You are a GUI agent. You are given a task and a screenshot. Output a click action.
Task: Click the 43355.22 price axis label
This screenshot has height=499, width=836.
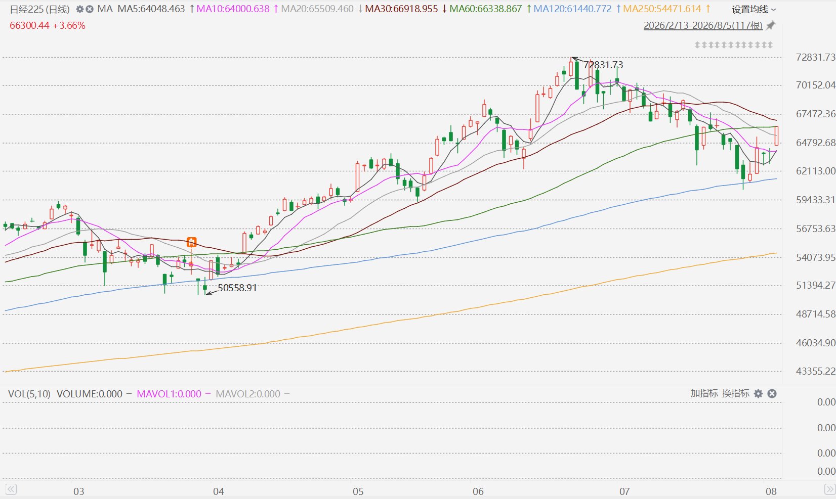[x=815, y=371]
